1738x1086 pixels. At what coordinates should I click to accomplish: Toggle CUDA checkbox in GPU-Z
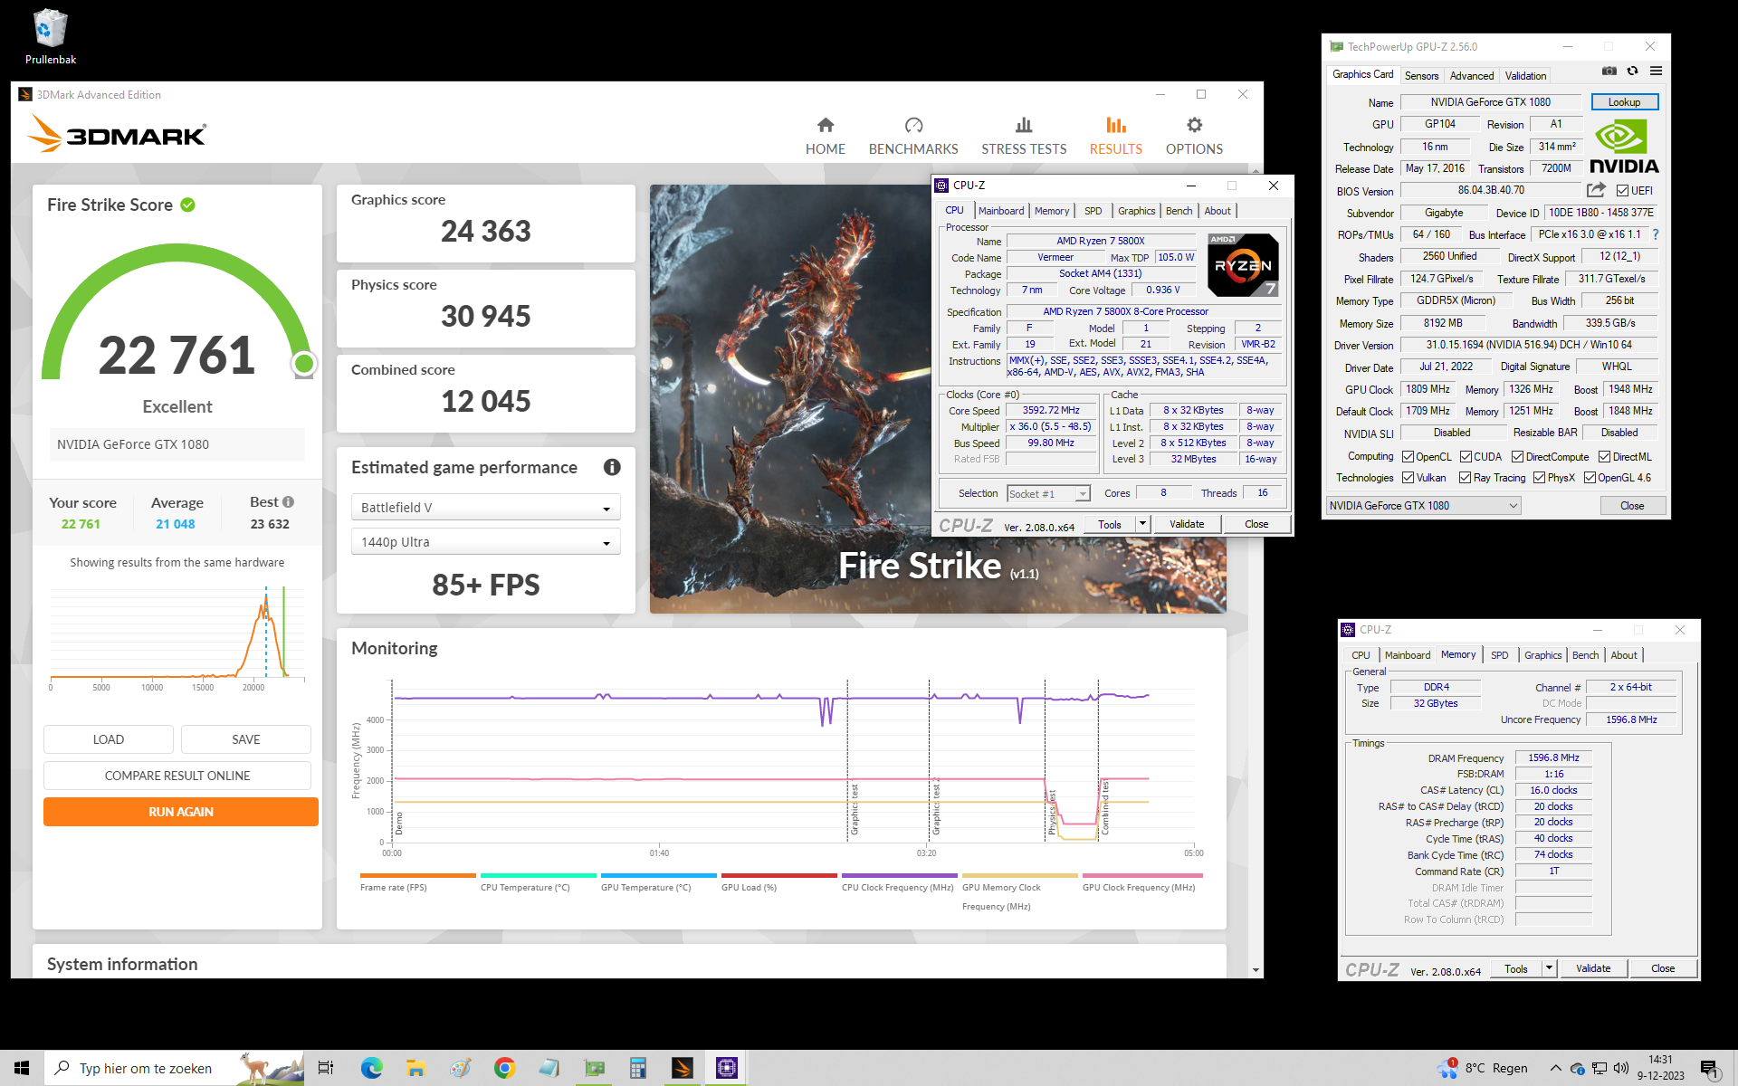point(1466,456)
